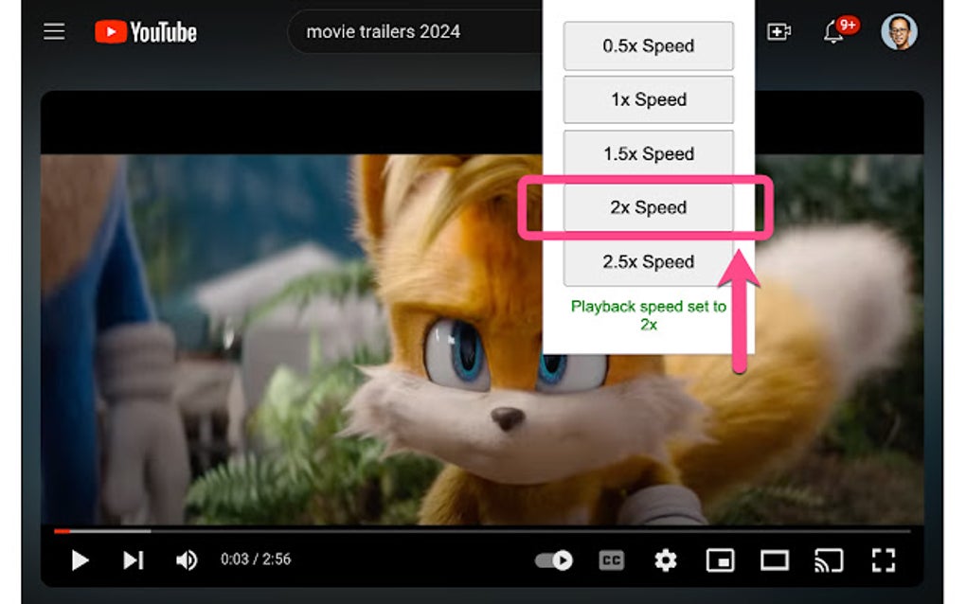Screen dimensions: 966x604
Task: Open miniplayer view
Action: click(720, 560)
